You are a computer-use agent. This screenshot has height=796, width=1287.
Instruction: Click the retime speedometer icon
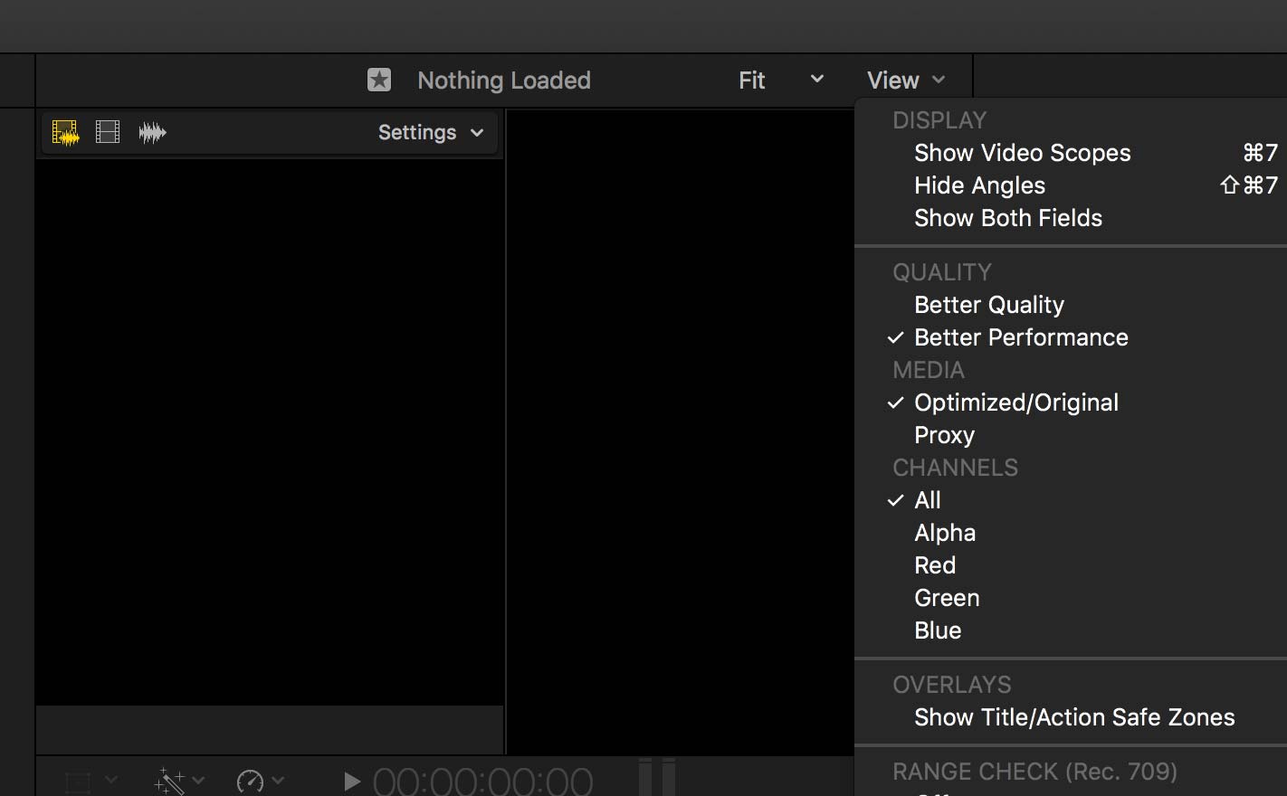tap(250, 781)
